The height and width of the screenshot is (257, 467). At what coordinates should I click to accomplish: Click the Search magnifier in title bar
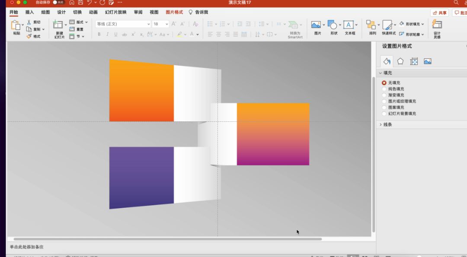[x=456, y=3]
